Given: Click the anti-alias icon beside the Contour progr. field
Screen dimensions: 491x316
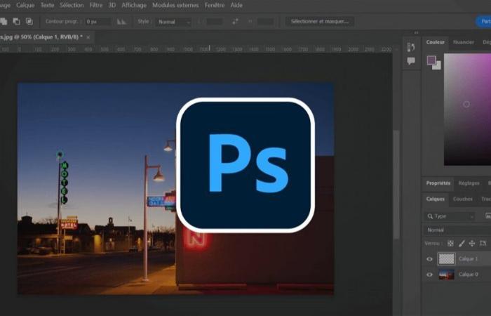Looking at the screenshot, I should tap(121, 22).
